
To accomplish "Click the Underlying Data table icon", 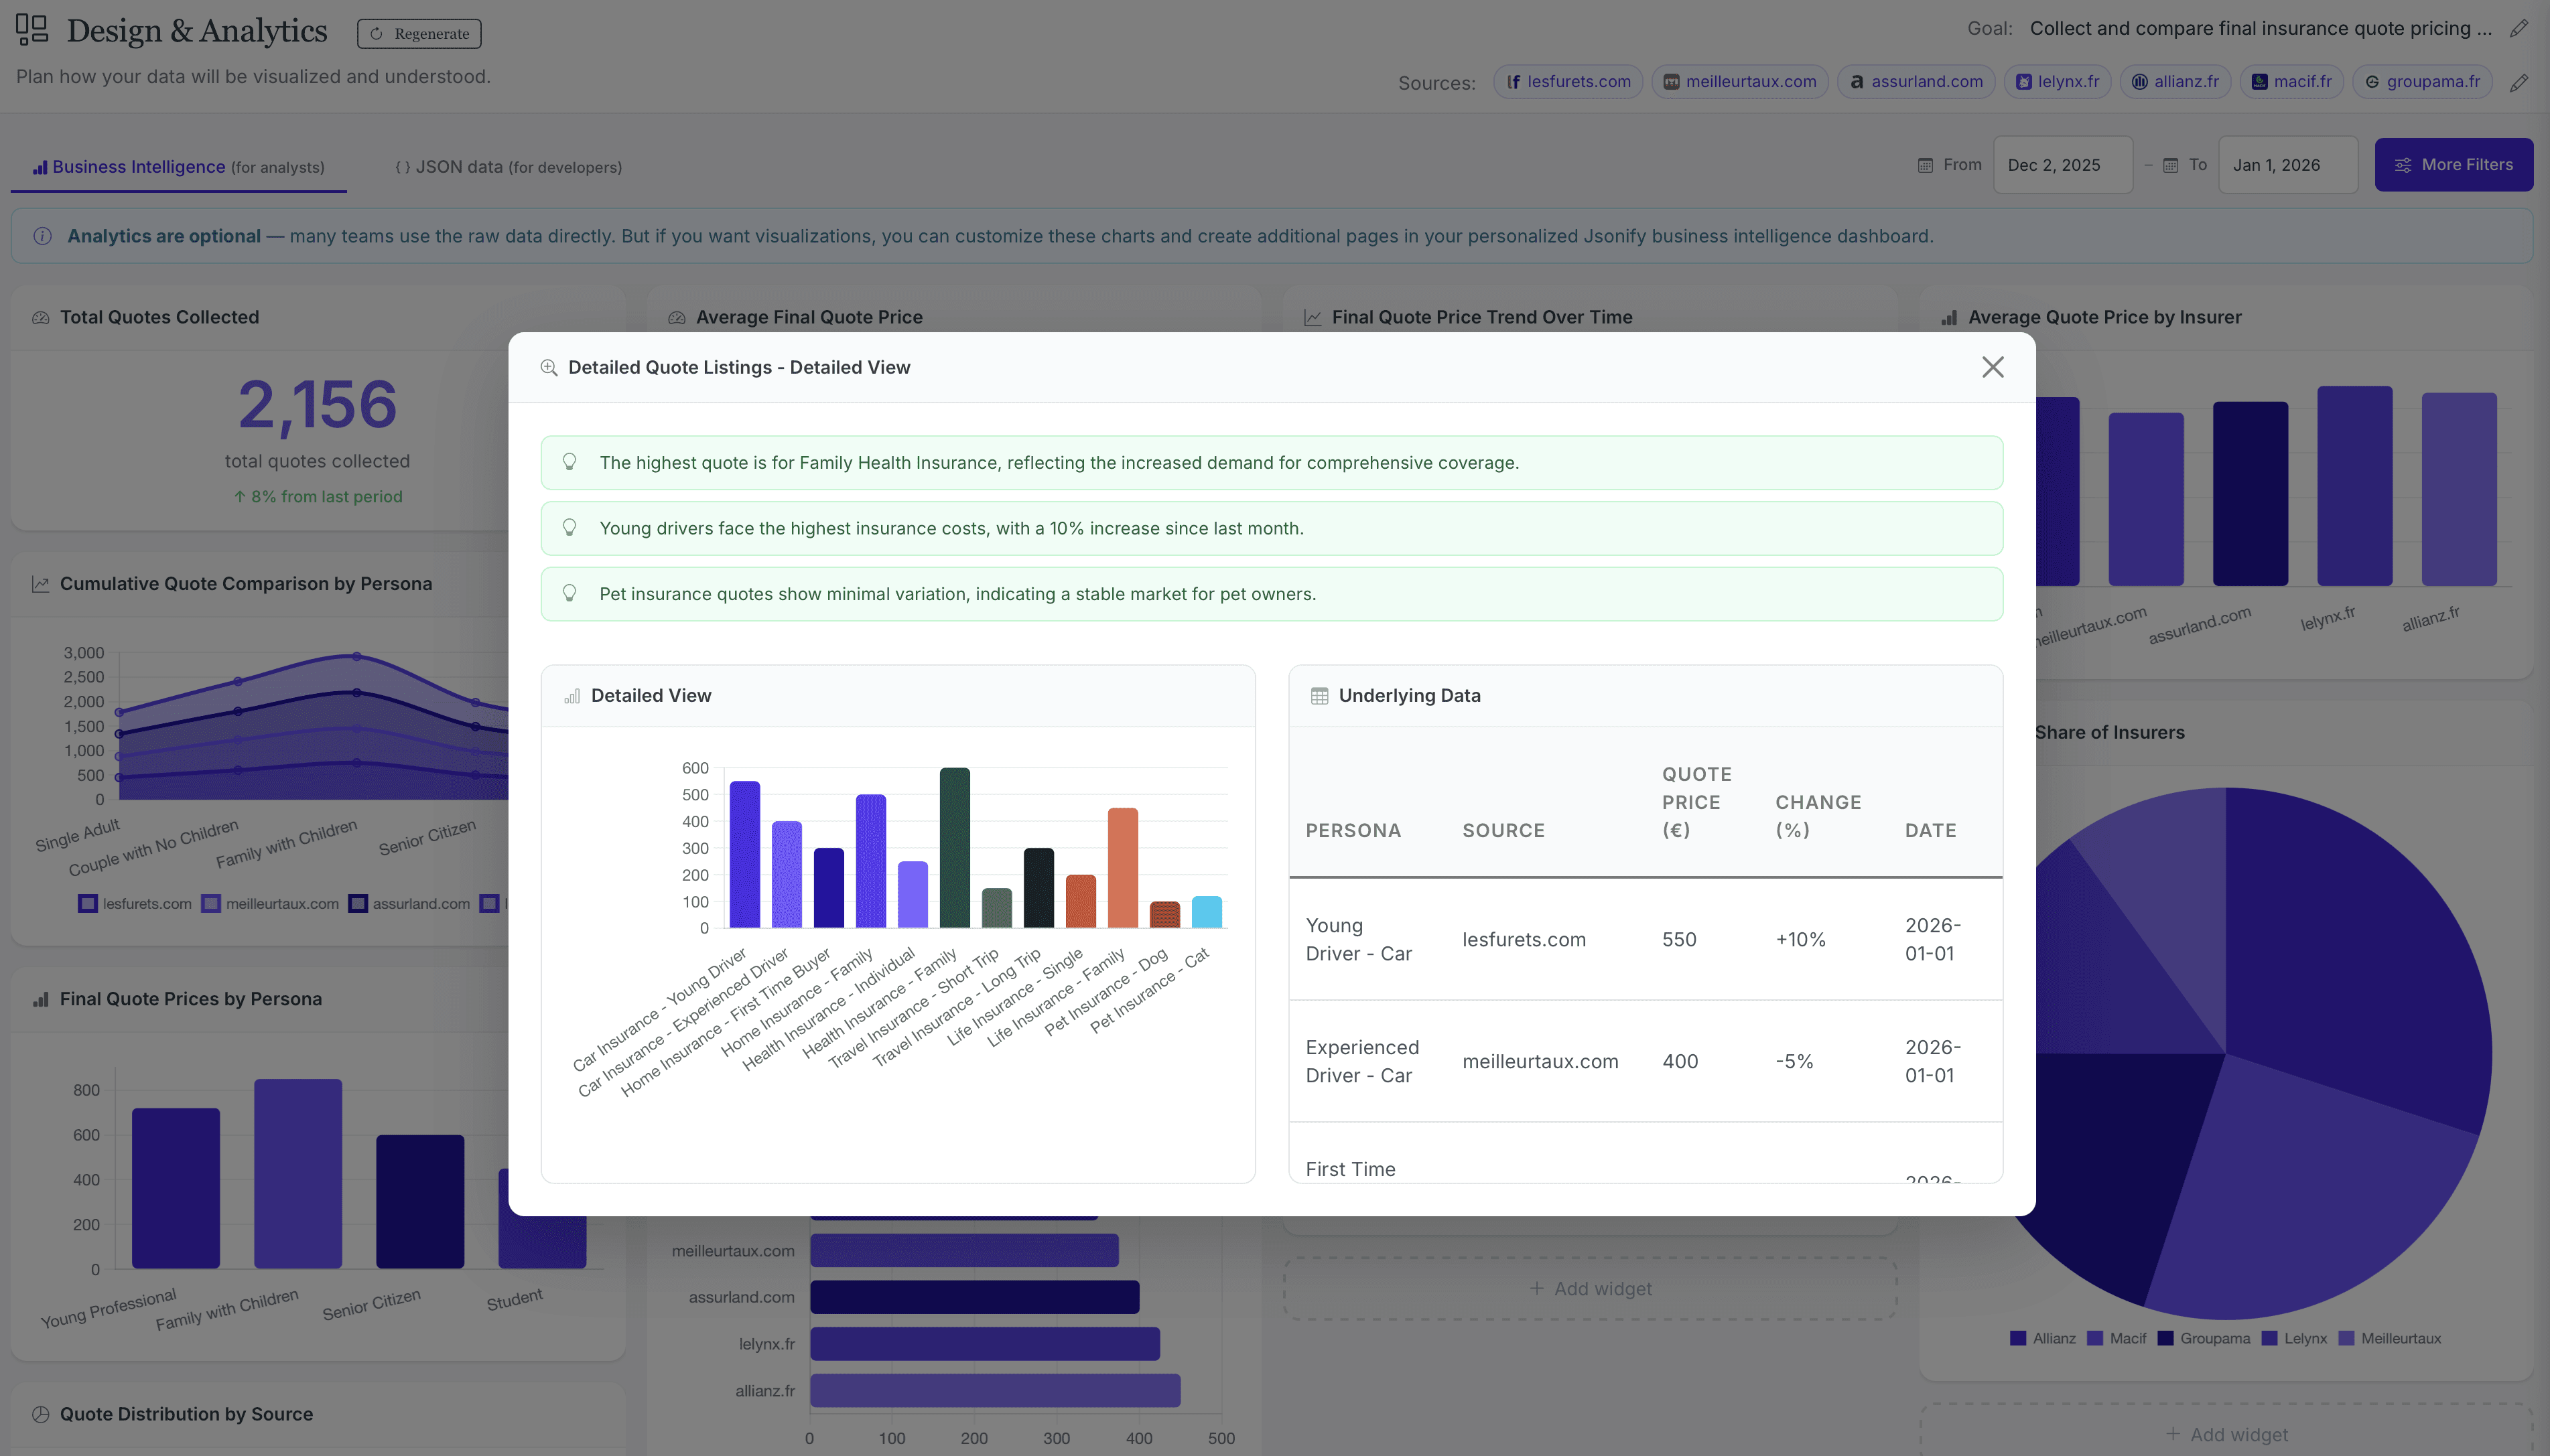I will [x=1319, y=696].
